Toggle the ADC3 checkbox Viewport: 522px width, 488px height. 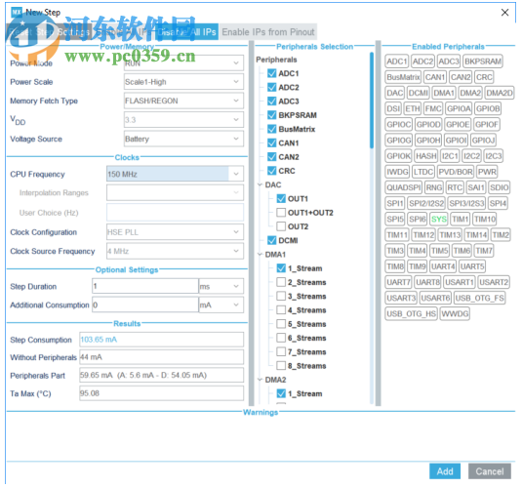[271, 102]
